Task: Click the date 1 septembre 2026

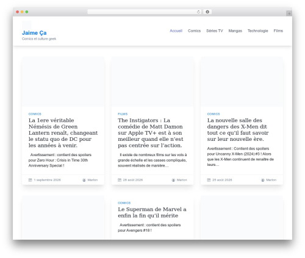Action: pyautogui.click(x=47, y=180)
